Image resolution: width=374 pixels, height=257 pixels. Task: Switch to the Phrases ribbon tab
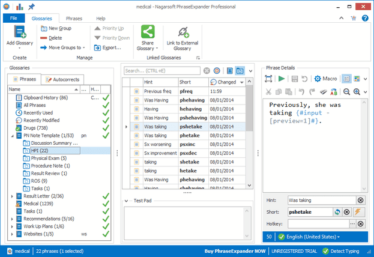74,19
